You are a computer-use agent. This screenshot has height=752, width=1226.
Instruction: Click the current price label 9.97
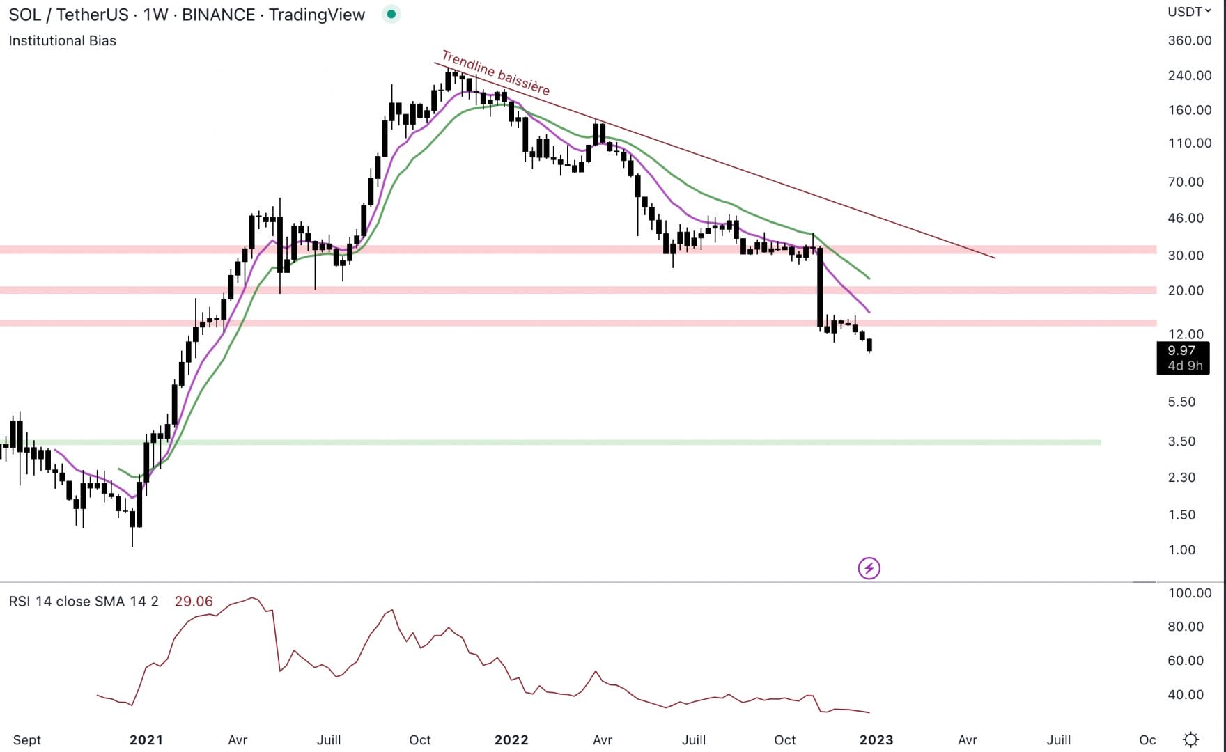pyautogui.click(x=1181, y=351)
